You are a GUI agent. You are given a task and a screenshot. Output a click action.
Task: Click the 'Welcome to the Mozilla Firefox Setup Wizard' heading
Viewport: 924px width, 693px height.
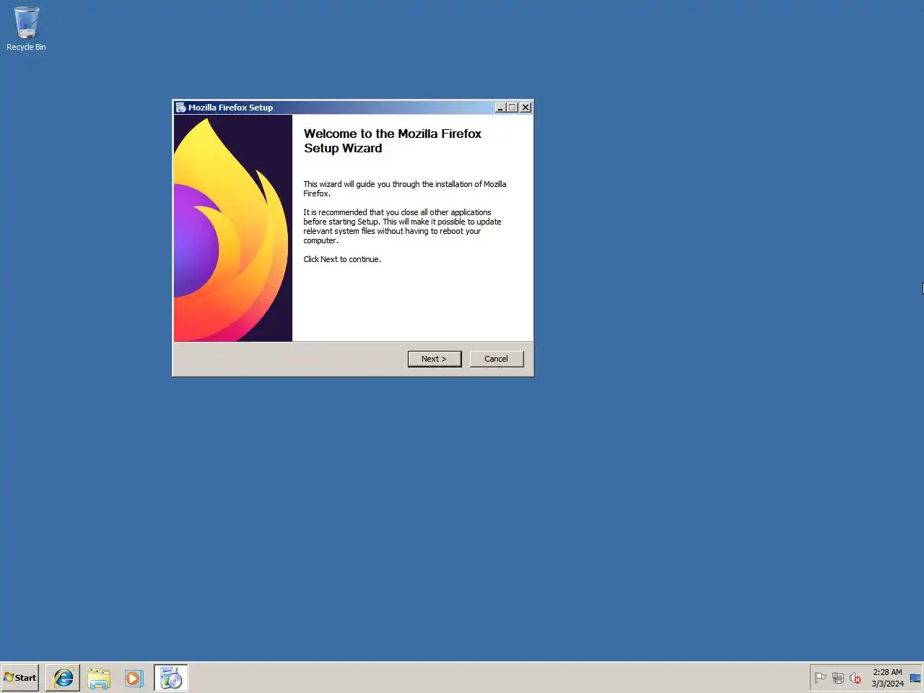(x=392, y=141)
